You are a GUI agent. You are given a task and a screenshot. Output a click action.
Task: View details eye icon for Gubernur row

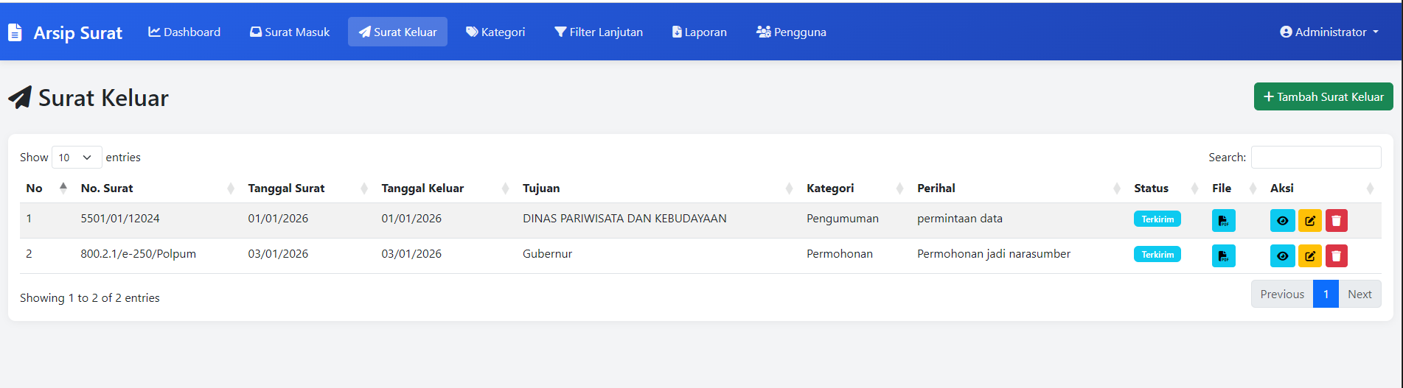[x=1282, y=255]
